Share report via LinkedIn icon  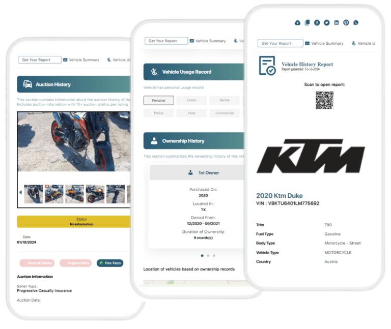coord(336,23)
